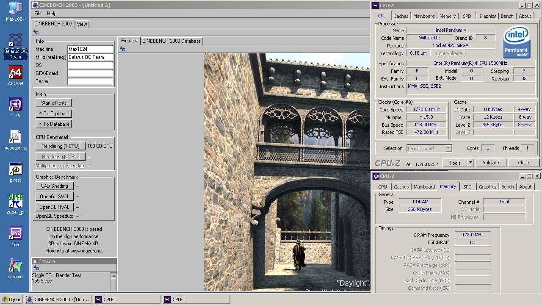The width and height of the screenshot is (542, 305).
Task: Open the 1-76 CPU-Z desktop shortcut
Action: point(15,108)
